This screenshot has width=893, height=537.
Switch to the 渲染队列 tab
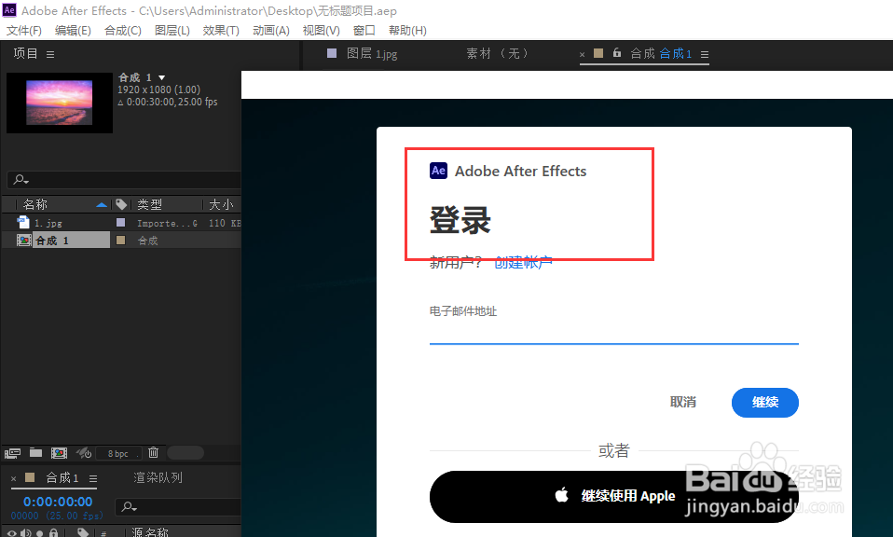pyautogui.click(x=158, y=477)
